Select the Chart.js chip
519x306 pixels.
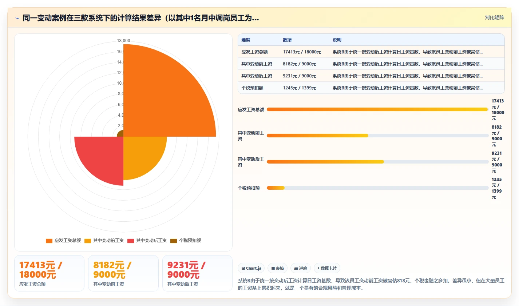251,268
